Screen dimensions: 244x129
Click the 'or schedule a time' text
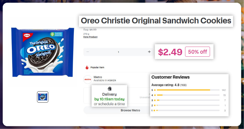109,104
